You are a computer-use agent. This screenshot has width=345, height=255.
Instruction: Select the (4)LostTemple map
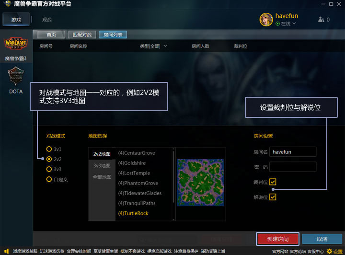click(134, 173)
